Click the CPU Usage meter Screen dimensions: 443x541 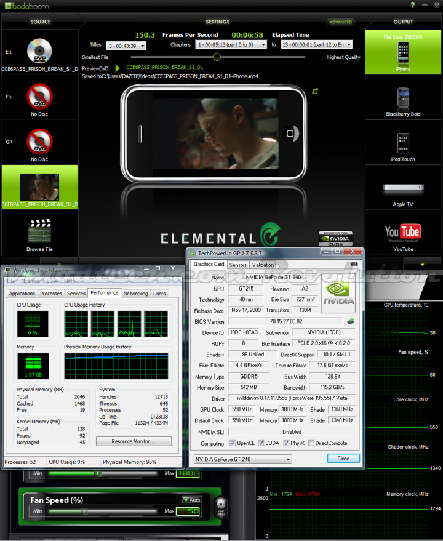click(33, 324)
